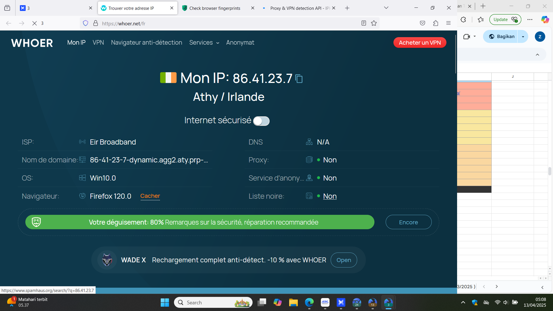The image size is (553, 311).
Task: Toggle Firefox reader view
Action: coord(364,23)
